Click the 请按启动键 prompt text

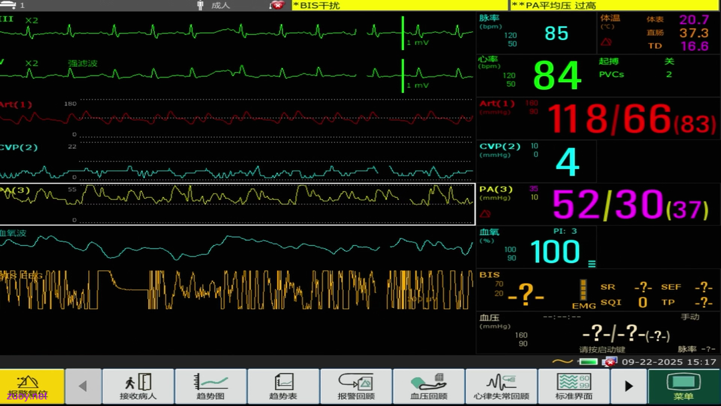pyautogui.click(x=602, y=349)
